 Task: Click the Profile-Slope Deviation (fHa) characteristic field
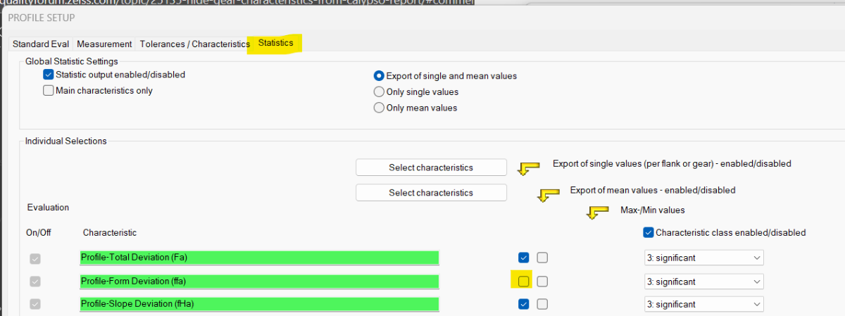259,304
